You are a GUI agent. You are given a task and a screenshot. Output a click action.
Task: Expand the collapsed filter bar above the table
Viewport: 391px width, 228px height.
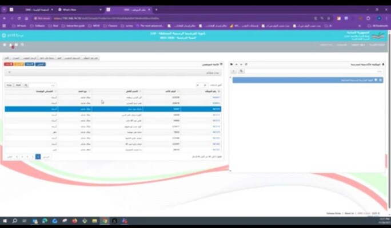(114, 73)
